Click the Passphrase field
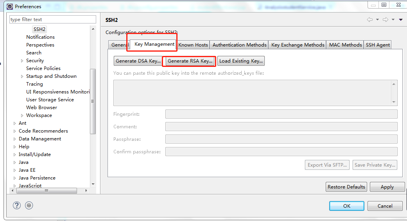407x221 pixels. [281, 139]
